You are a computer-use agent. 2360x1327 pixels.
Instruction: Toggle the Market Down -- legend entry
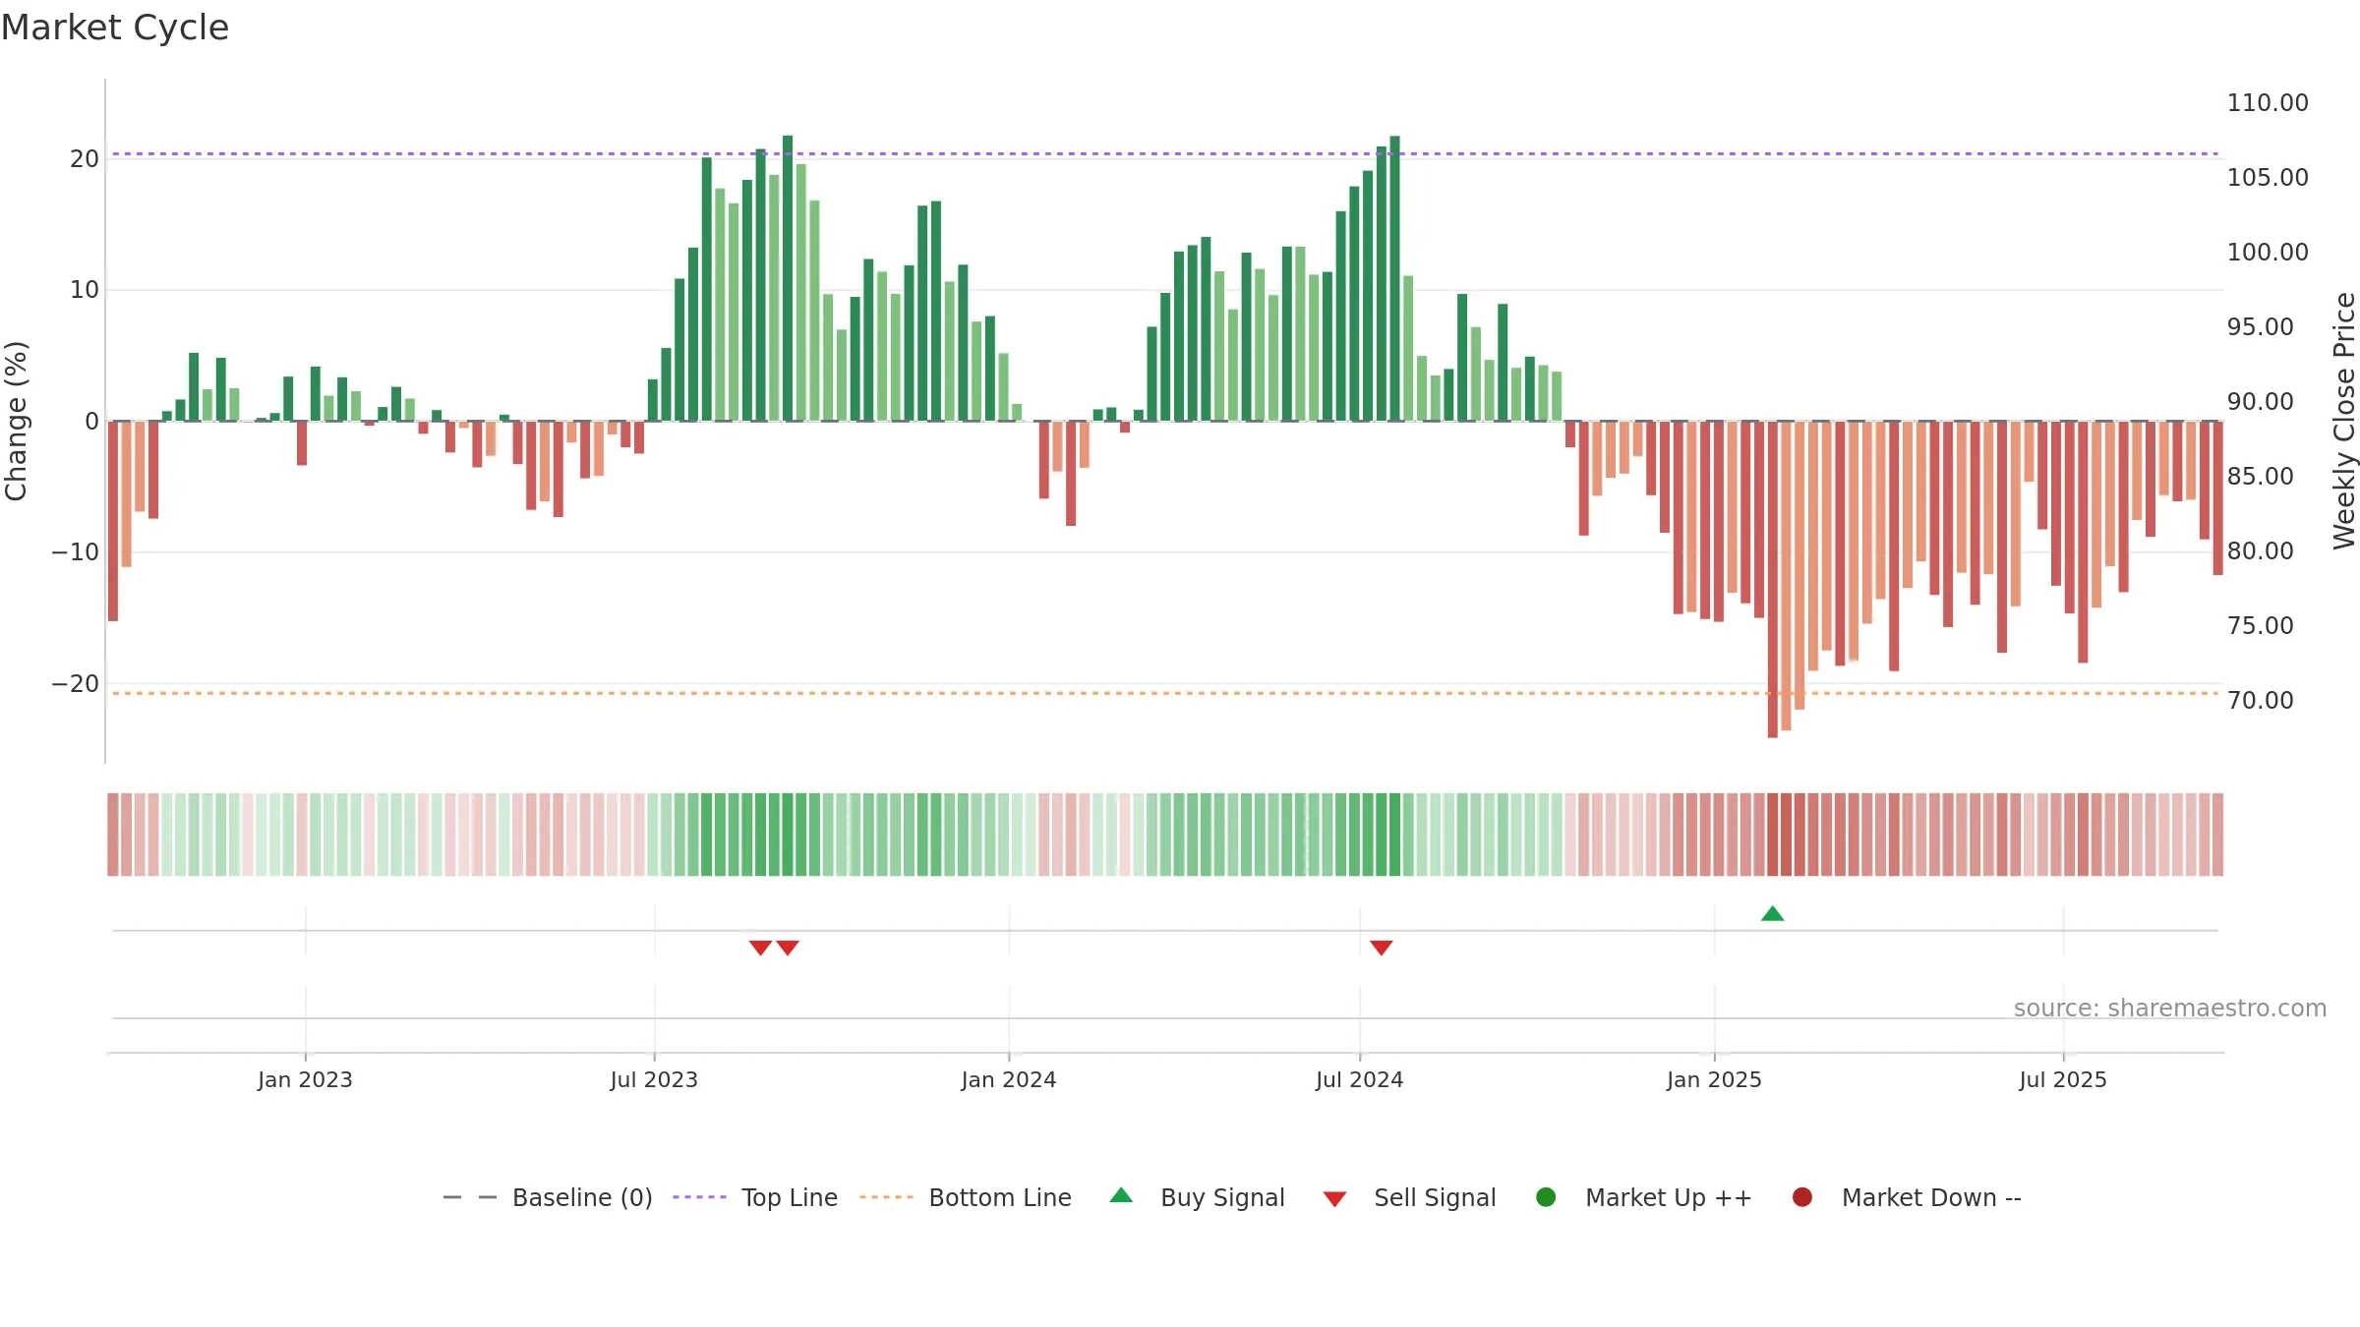tap(1906, 1197)
